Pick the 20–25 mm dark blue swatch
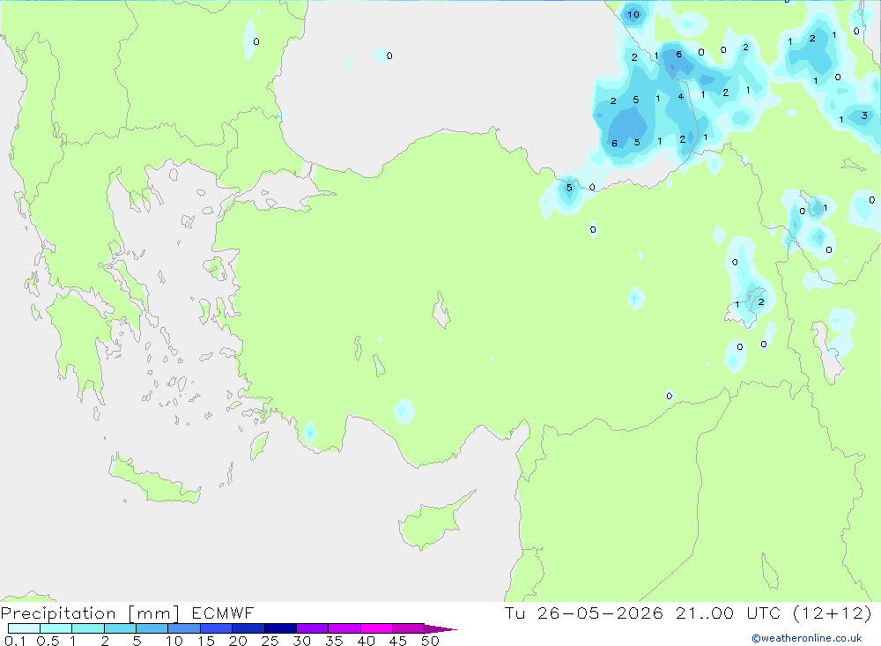 (x=248, y=628)
